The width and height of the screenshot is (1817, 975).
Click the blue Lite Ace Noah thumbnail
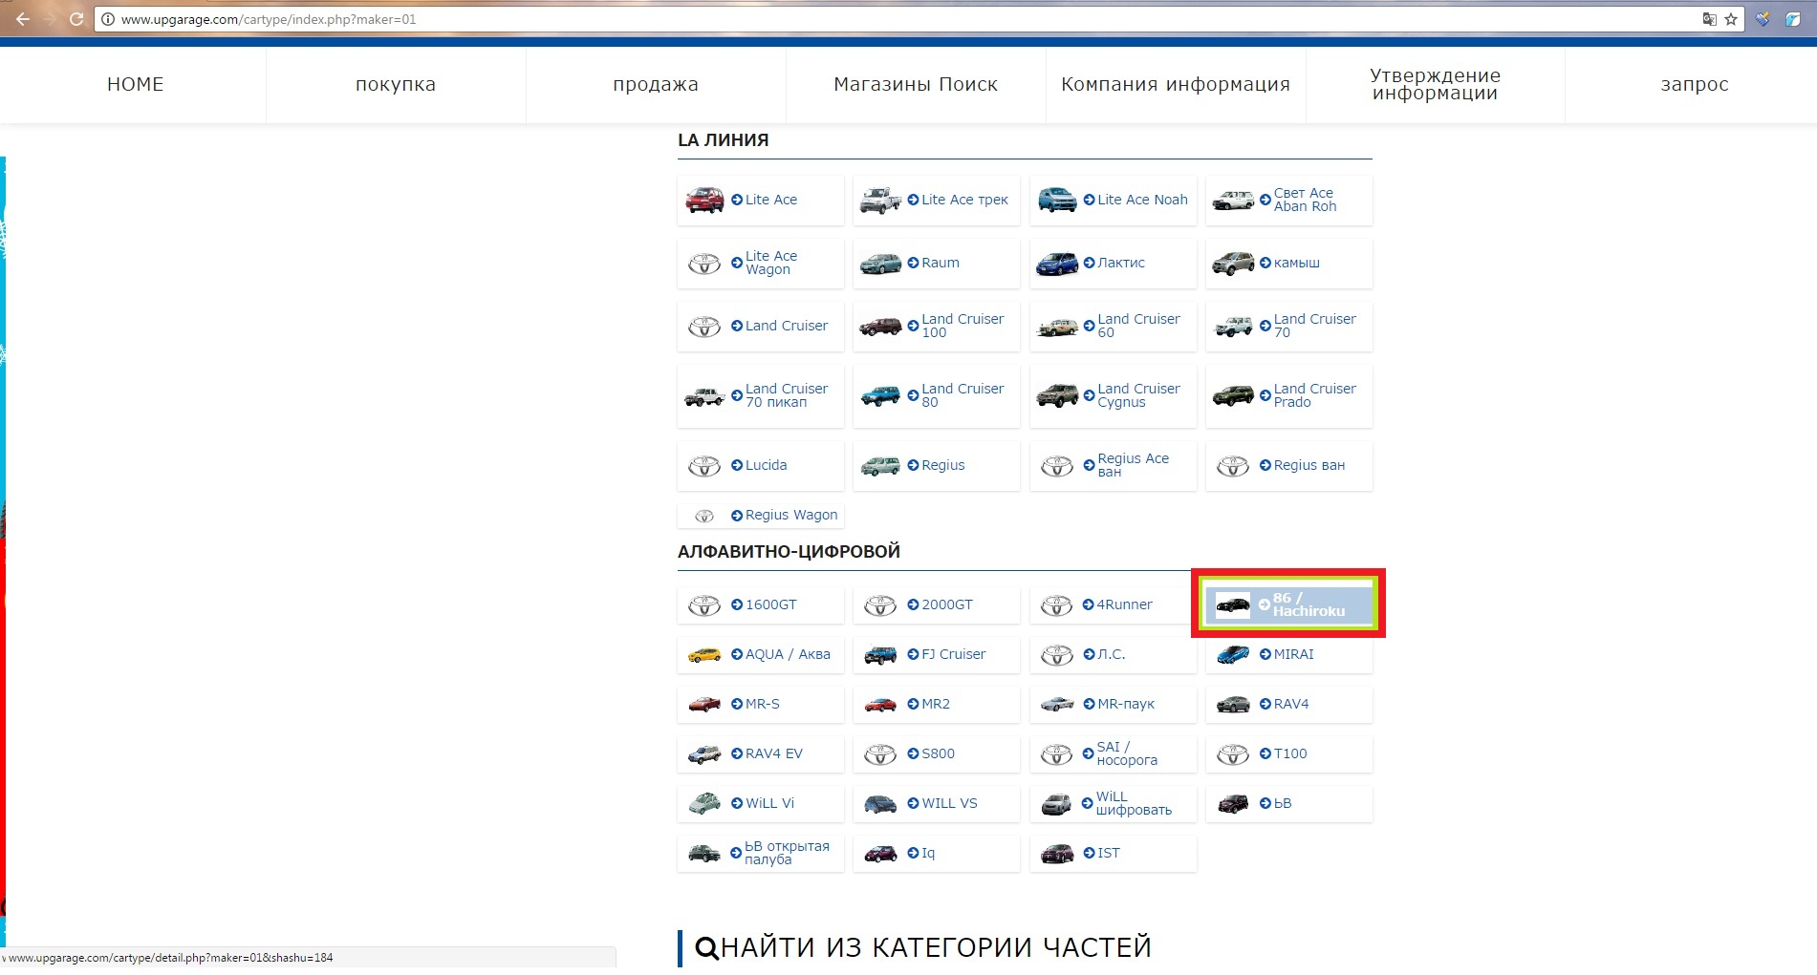tap(1057, 200)
